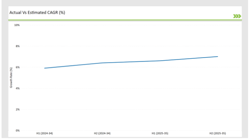Click the 'H1 (2024-34)' x-axis label

tap(45, 133)
